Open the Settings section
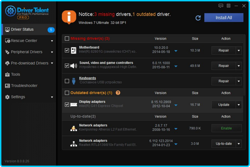The width and height of the screenshot is (250, 167). pos(29,97)
